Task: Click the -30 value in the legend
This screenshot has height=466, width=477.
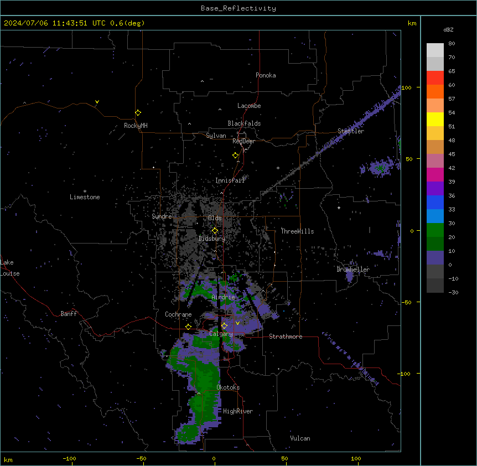Action: coord(453,292)
